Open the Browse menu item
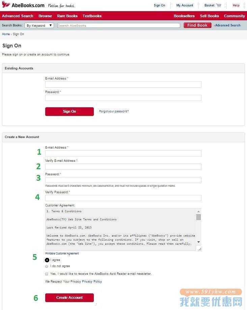The image size is (247, 310). (45, 16)
